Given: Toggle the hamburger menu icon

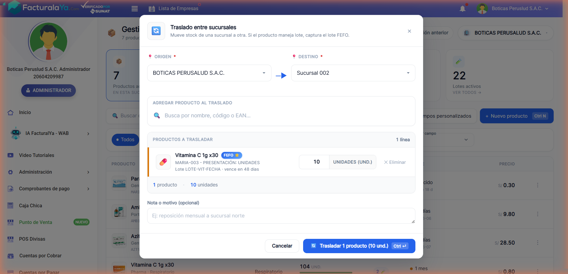Looking at the screenshot, I should (135, 9).
